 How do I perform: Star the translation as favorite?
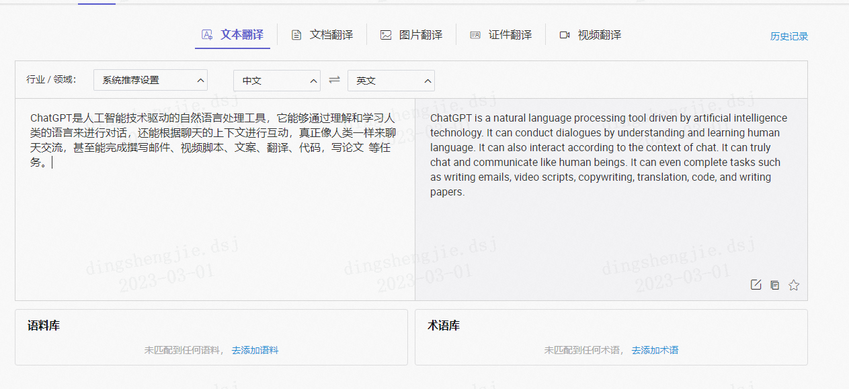pyautogui.click(x=794, y=284)
